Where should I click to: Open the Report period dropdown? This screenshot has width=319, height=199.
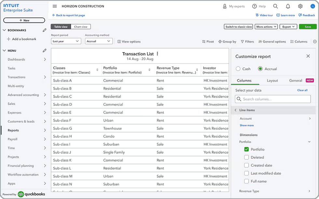pyautogui.click(x=66, y=41)
